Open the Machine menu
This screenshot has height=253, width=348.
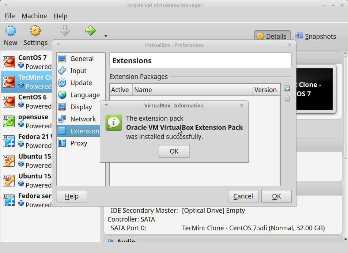click(x=34, y=16)
